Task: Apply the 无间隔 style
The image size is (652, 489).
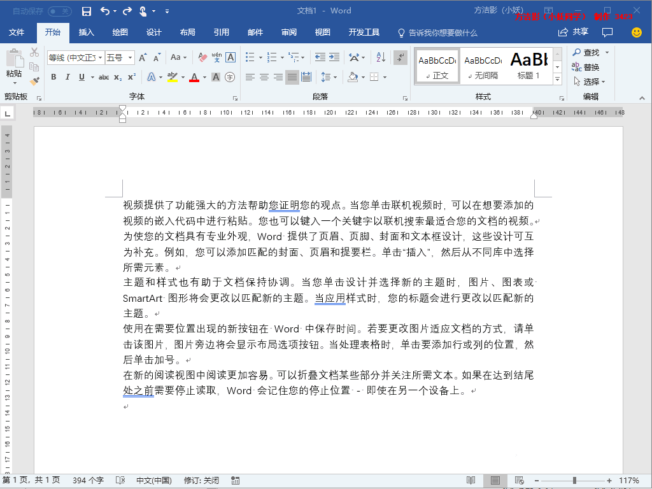Action: click(484, 66)
